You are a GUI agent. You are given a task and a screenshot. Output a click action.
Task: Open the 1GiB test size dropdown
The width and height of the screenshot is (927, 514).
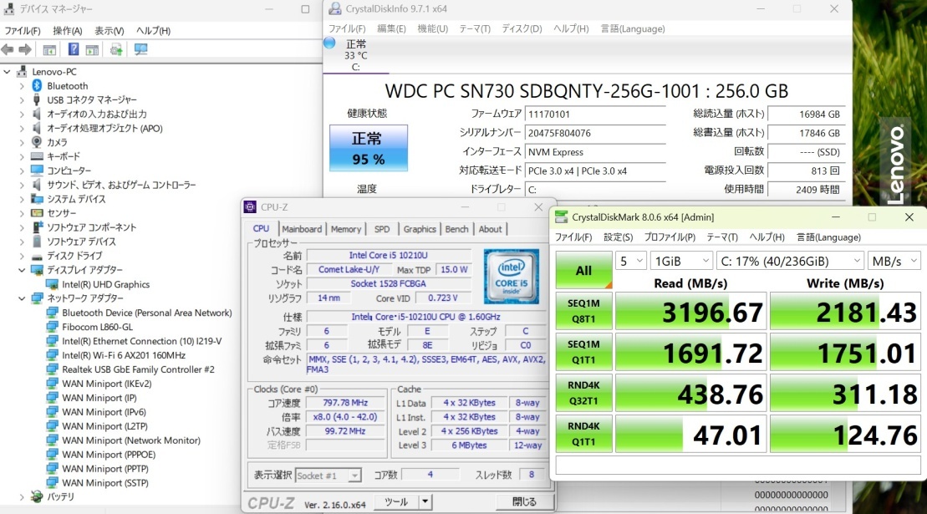click(x=680, y=261)
